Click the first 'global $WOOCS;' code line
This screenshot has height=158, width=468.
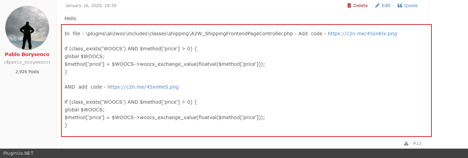tap(85, 56)
